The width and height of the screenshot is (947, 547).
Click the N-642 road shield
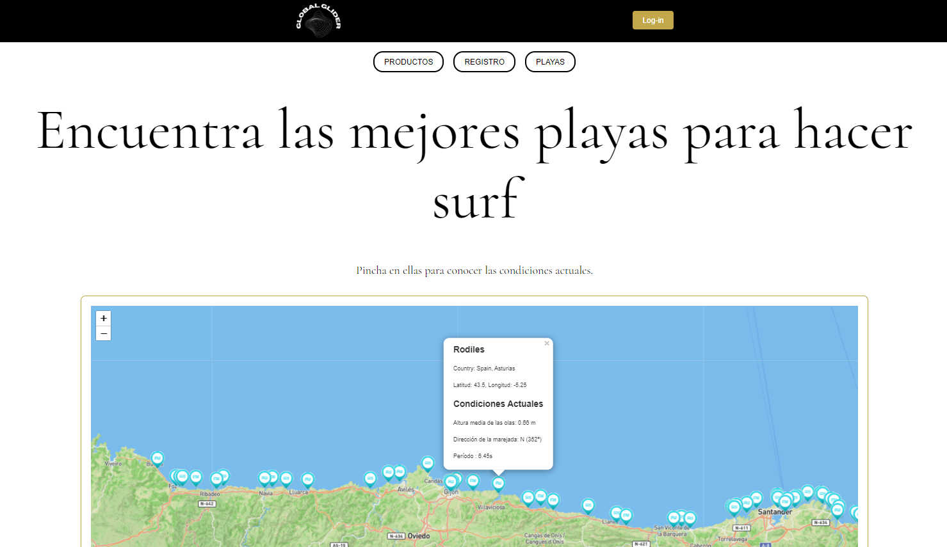(x=207, y=504)
